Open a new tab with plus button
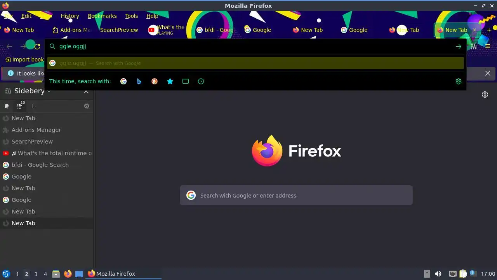The height and width of the screenshot is (280, 497). point(489,30)
